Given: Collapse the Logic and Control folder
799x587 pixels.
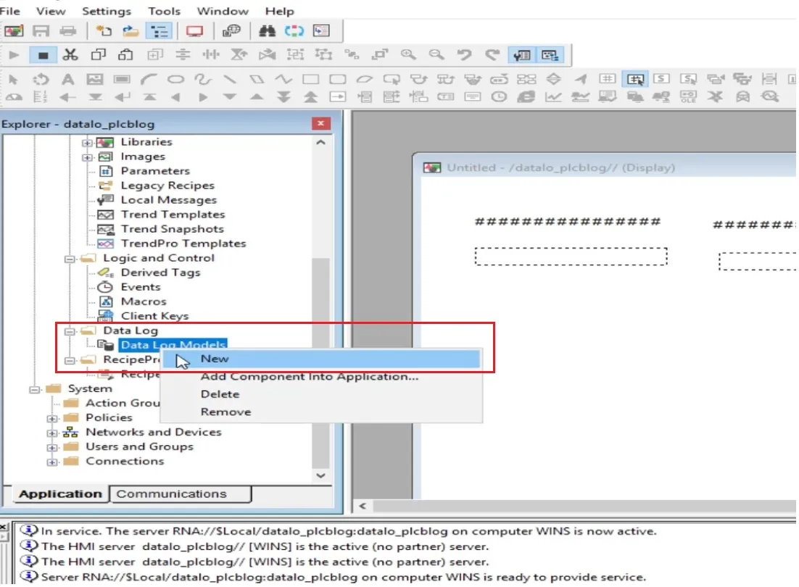Looking at the screenshot, I should (x=70, y=259).
